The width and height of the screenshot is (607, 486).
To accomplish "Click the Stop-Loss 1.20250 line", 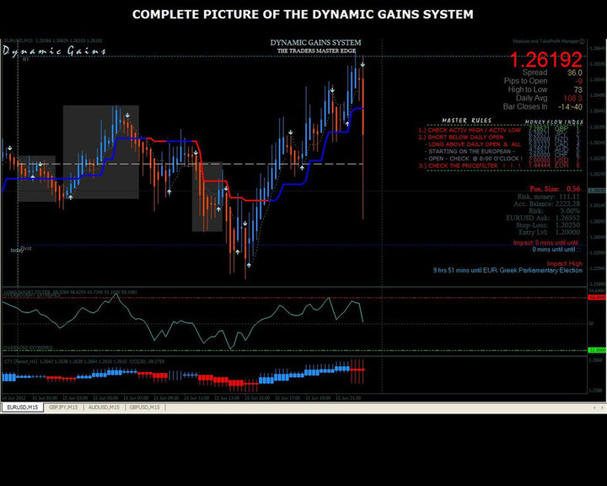I will (548, 225).
